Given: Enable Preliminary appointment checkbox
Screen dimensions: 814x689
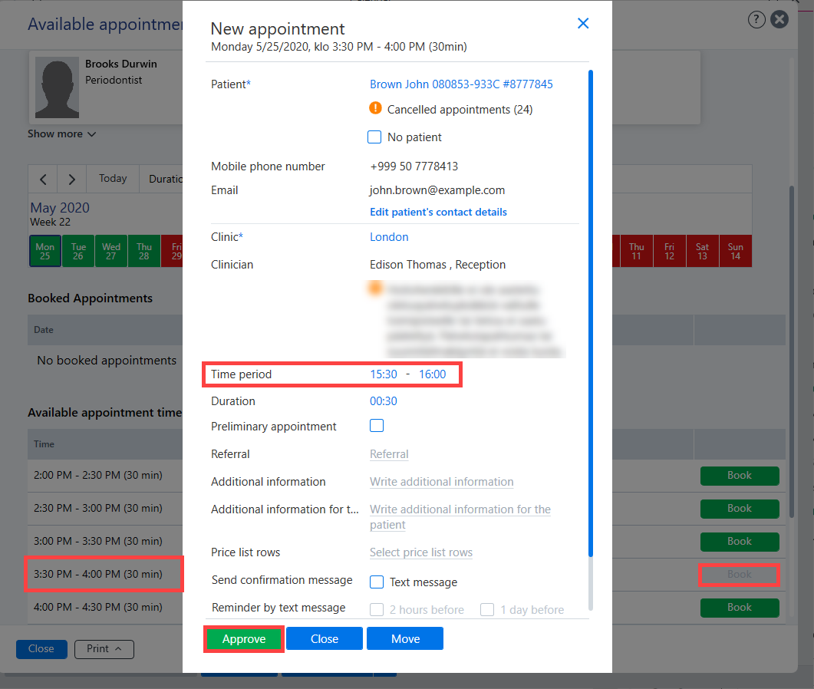Looking at the screenshot, I should pos(377,426).
